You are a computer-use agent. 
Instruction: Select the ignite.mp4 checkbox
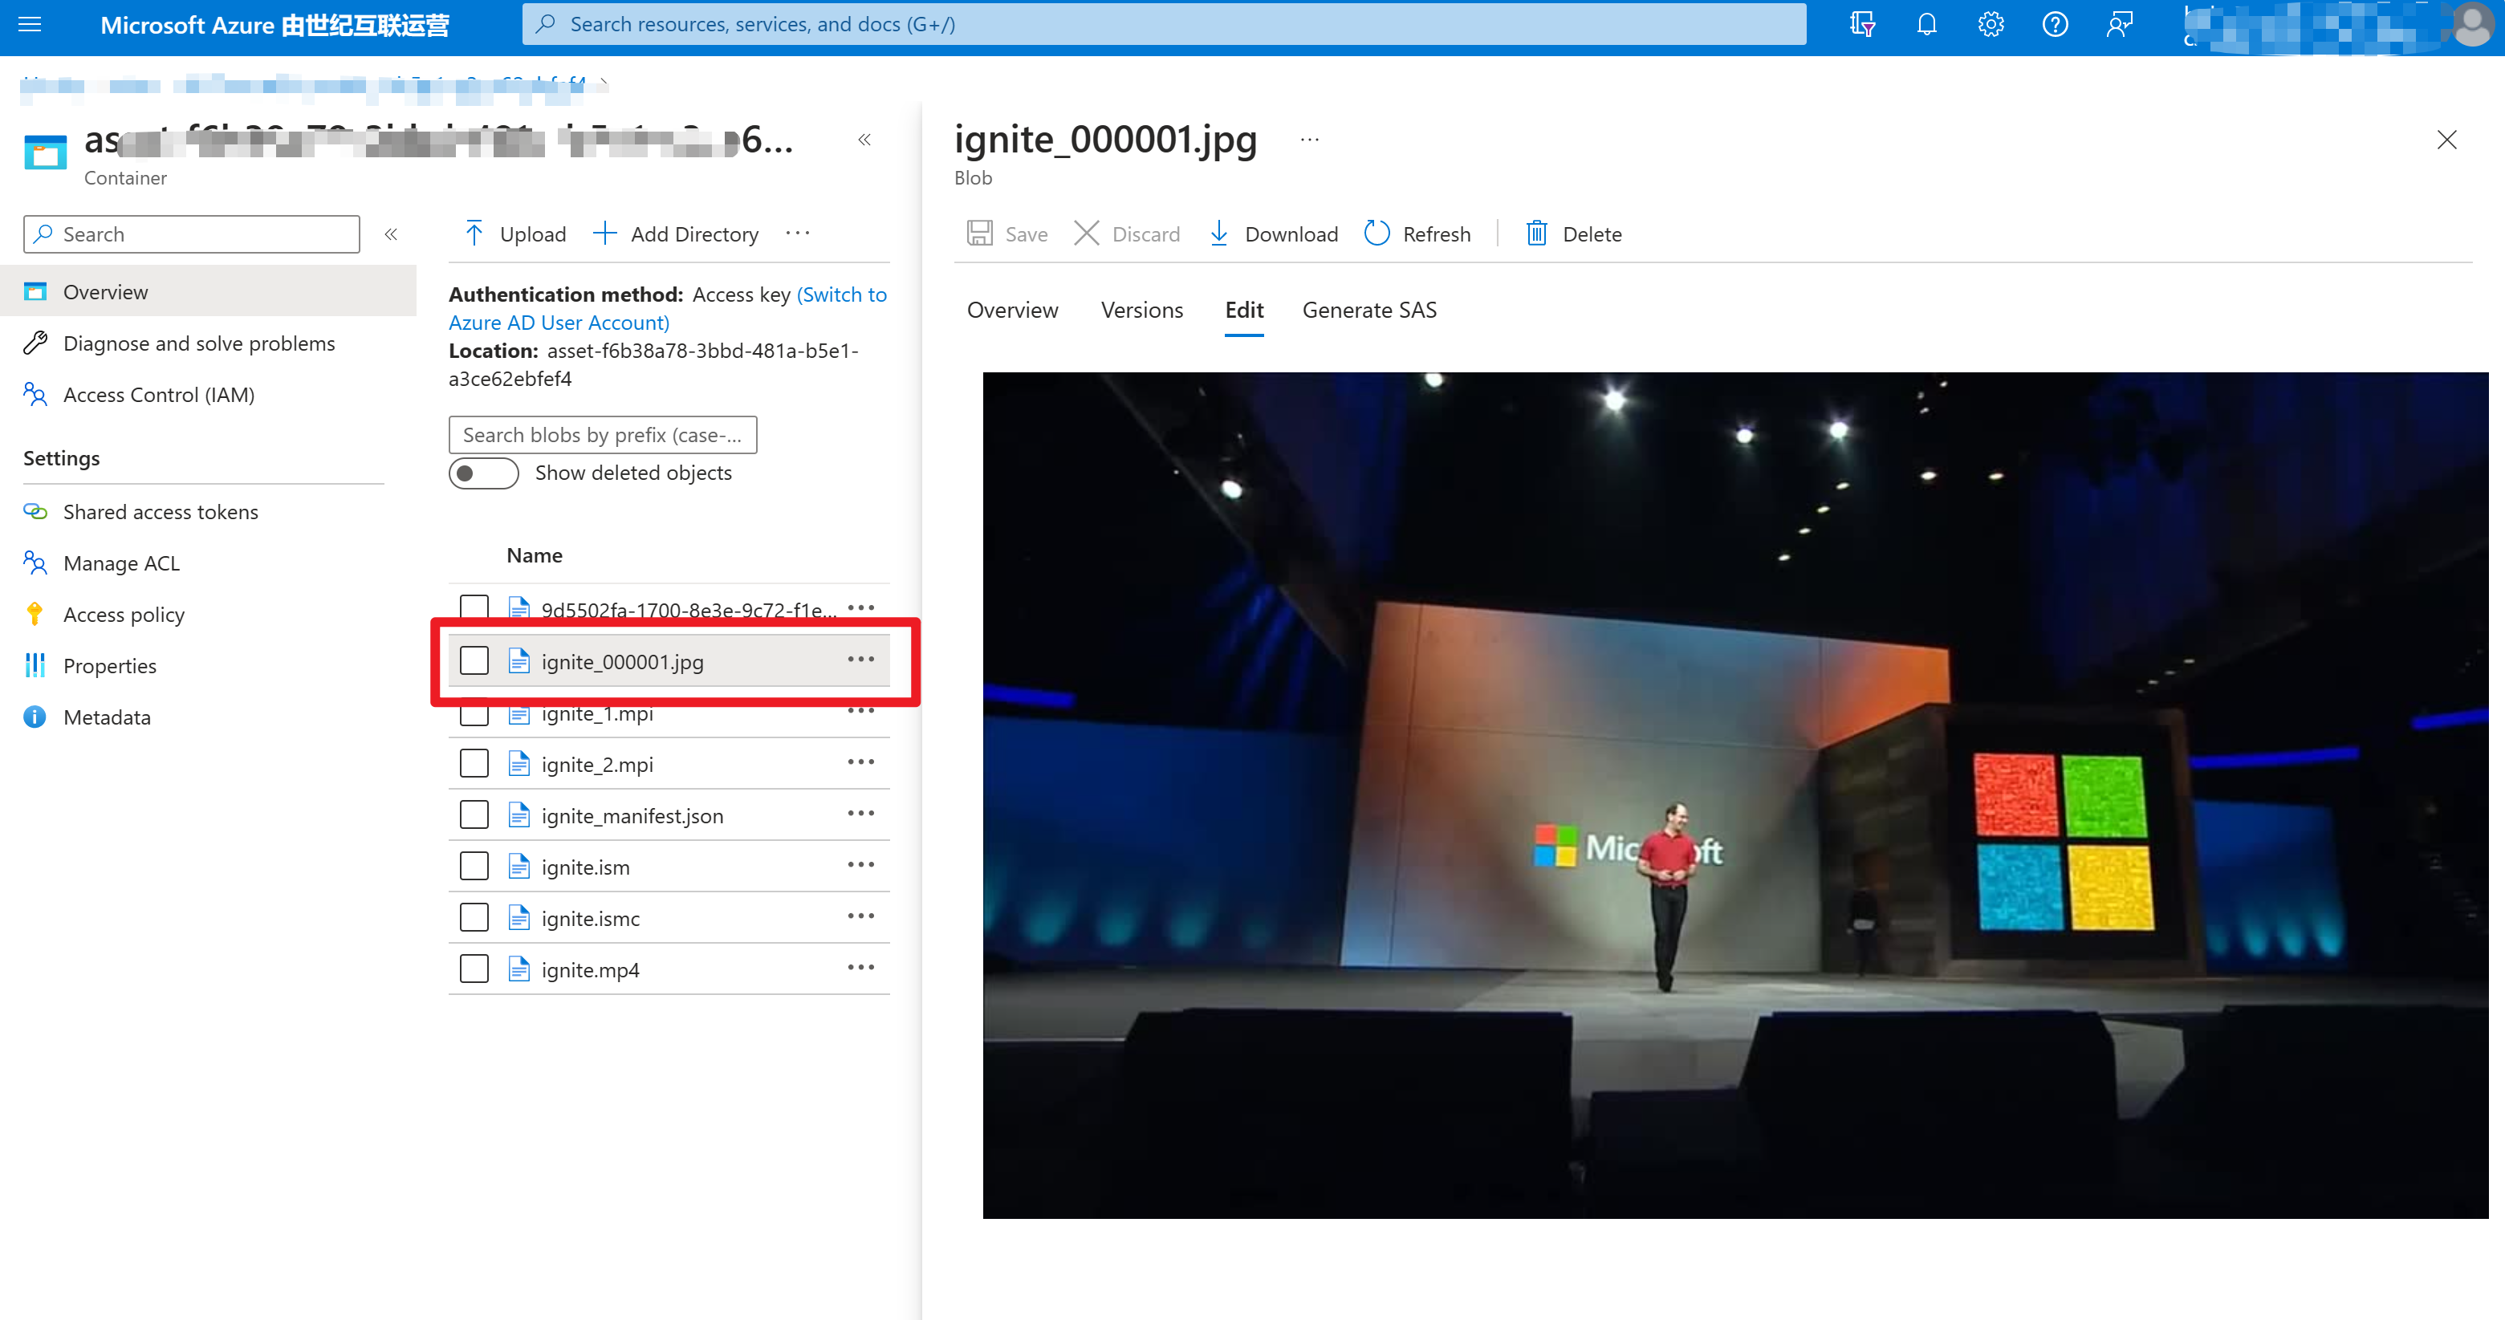pos(474,969)
